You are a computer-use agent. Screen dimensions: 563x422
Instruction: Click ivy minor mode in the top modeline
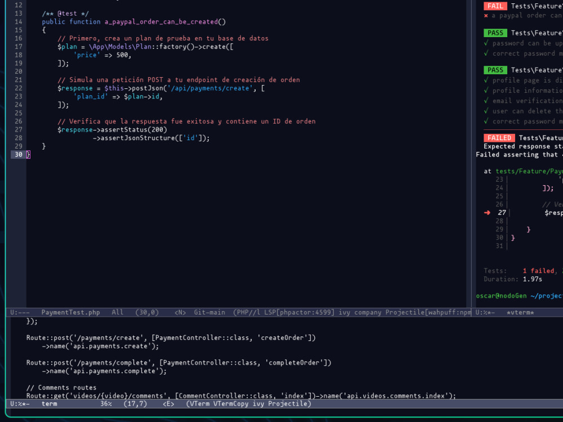345,312
